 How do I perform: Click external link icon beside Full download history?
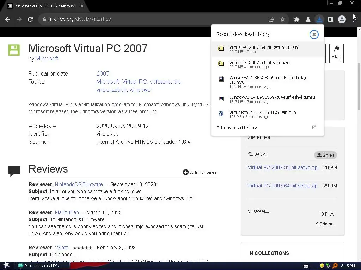click(x=314, y=127)
